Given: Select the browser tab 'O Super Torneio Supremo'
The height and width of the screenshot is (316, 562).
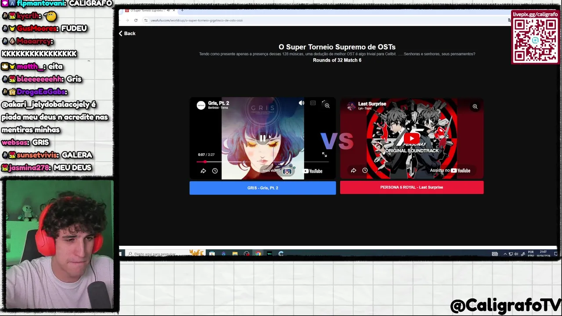Looking at the screenshot, I should coord(148,11).
